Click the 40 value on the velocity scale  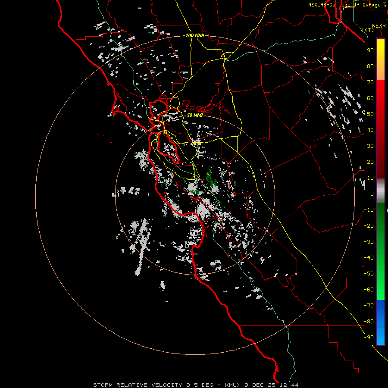[370, 130]
